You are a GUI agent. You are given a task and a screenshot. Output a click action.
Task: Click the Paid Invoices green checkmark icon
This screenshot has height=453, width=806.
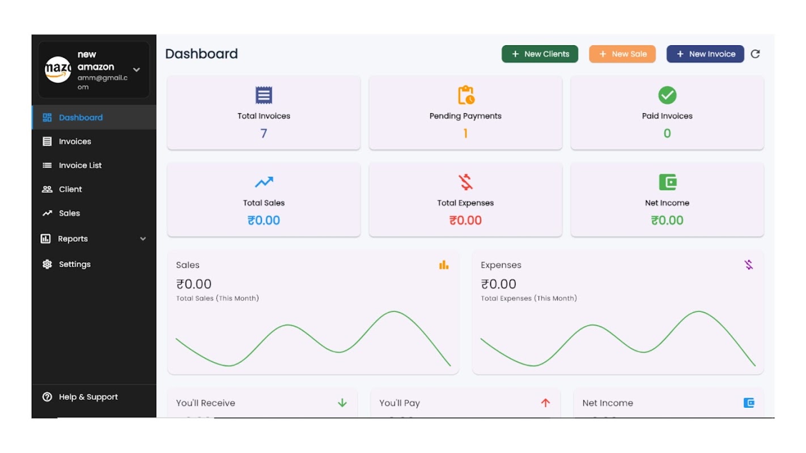coord(667,95)
